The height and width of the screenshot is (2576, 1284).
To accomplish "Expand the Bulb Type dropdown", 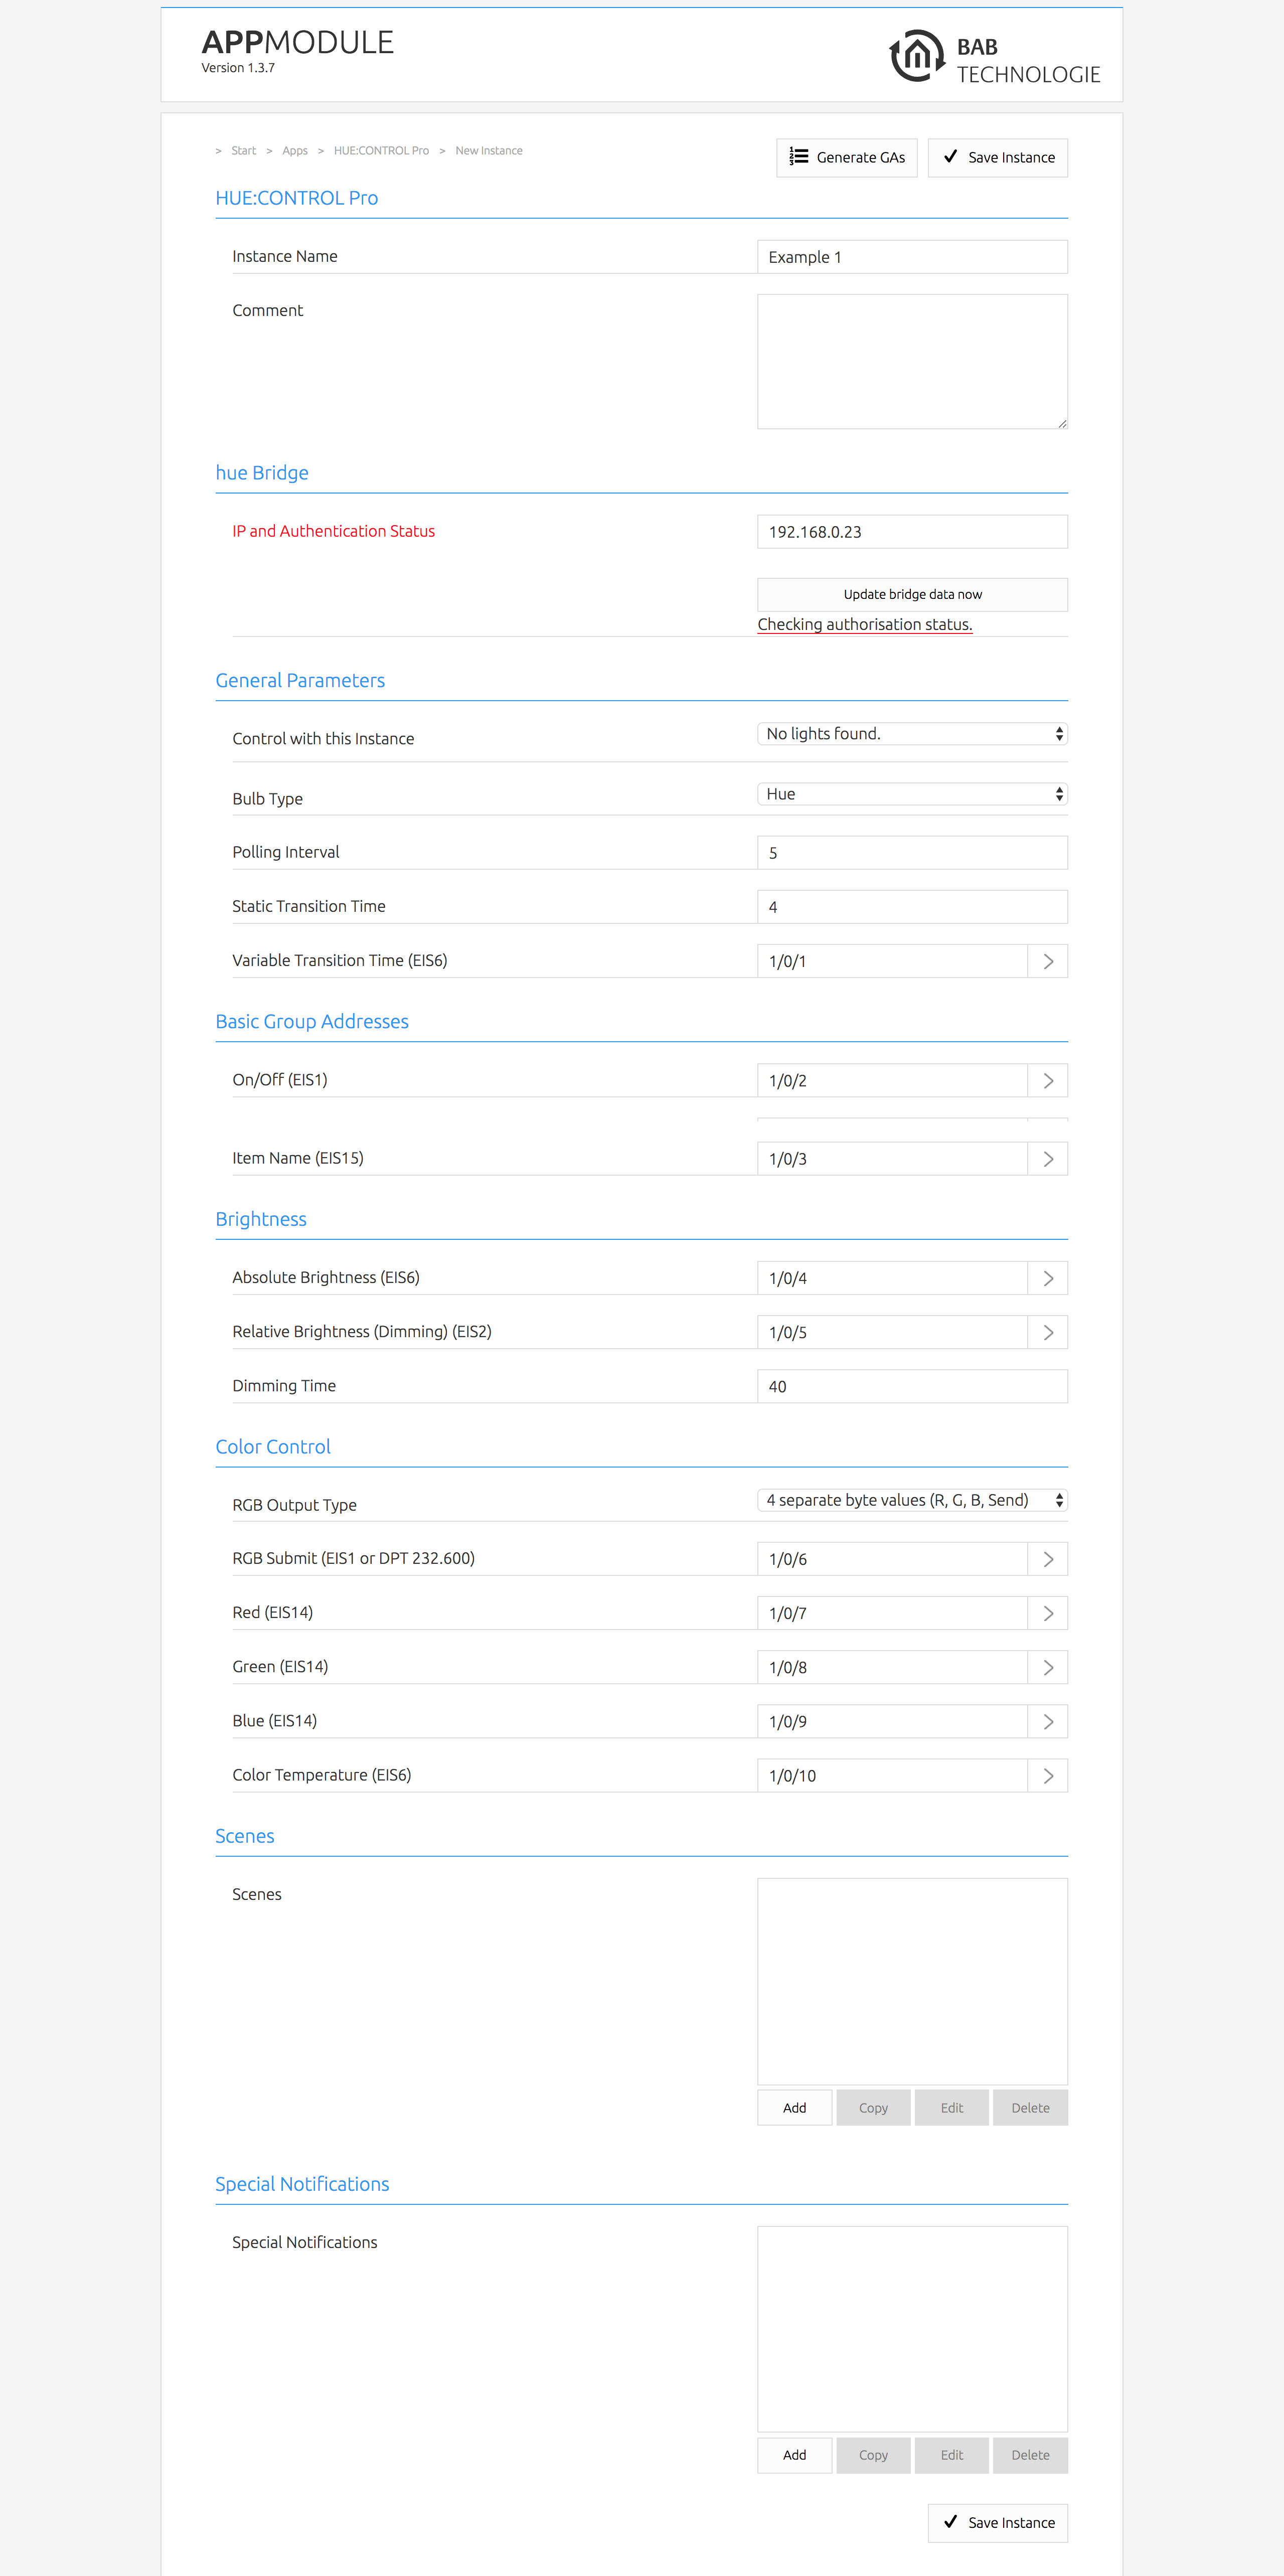I will [x=912, y=794].
